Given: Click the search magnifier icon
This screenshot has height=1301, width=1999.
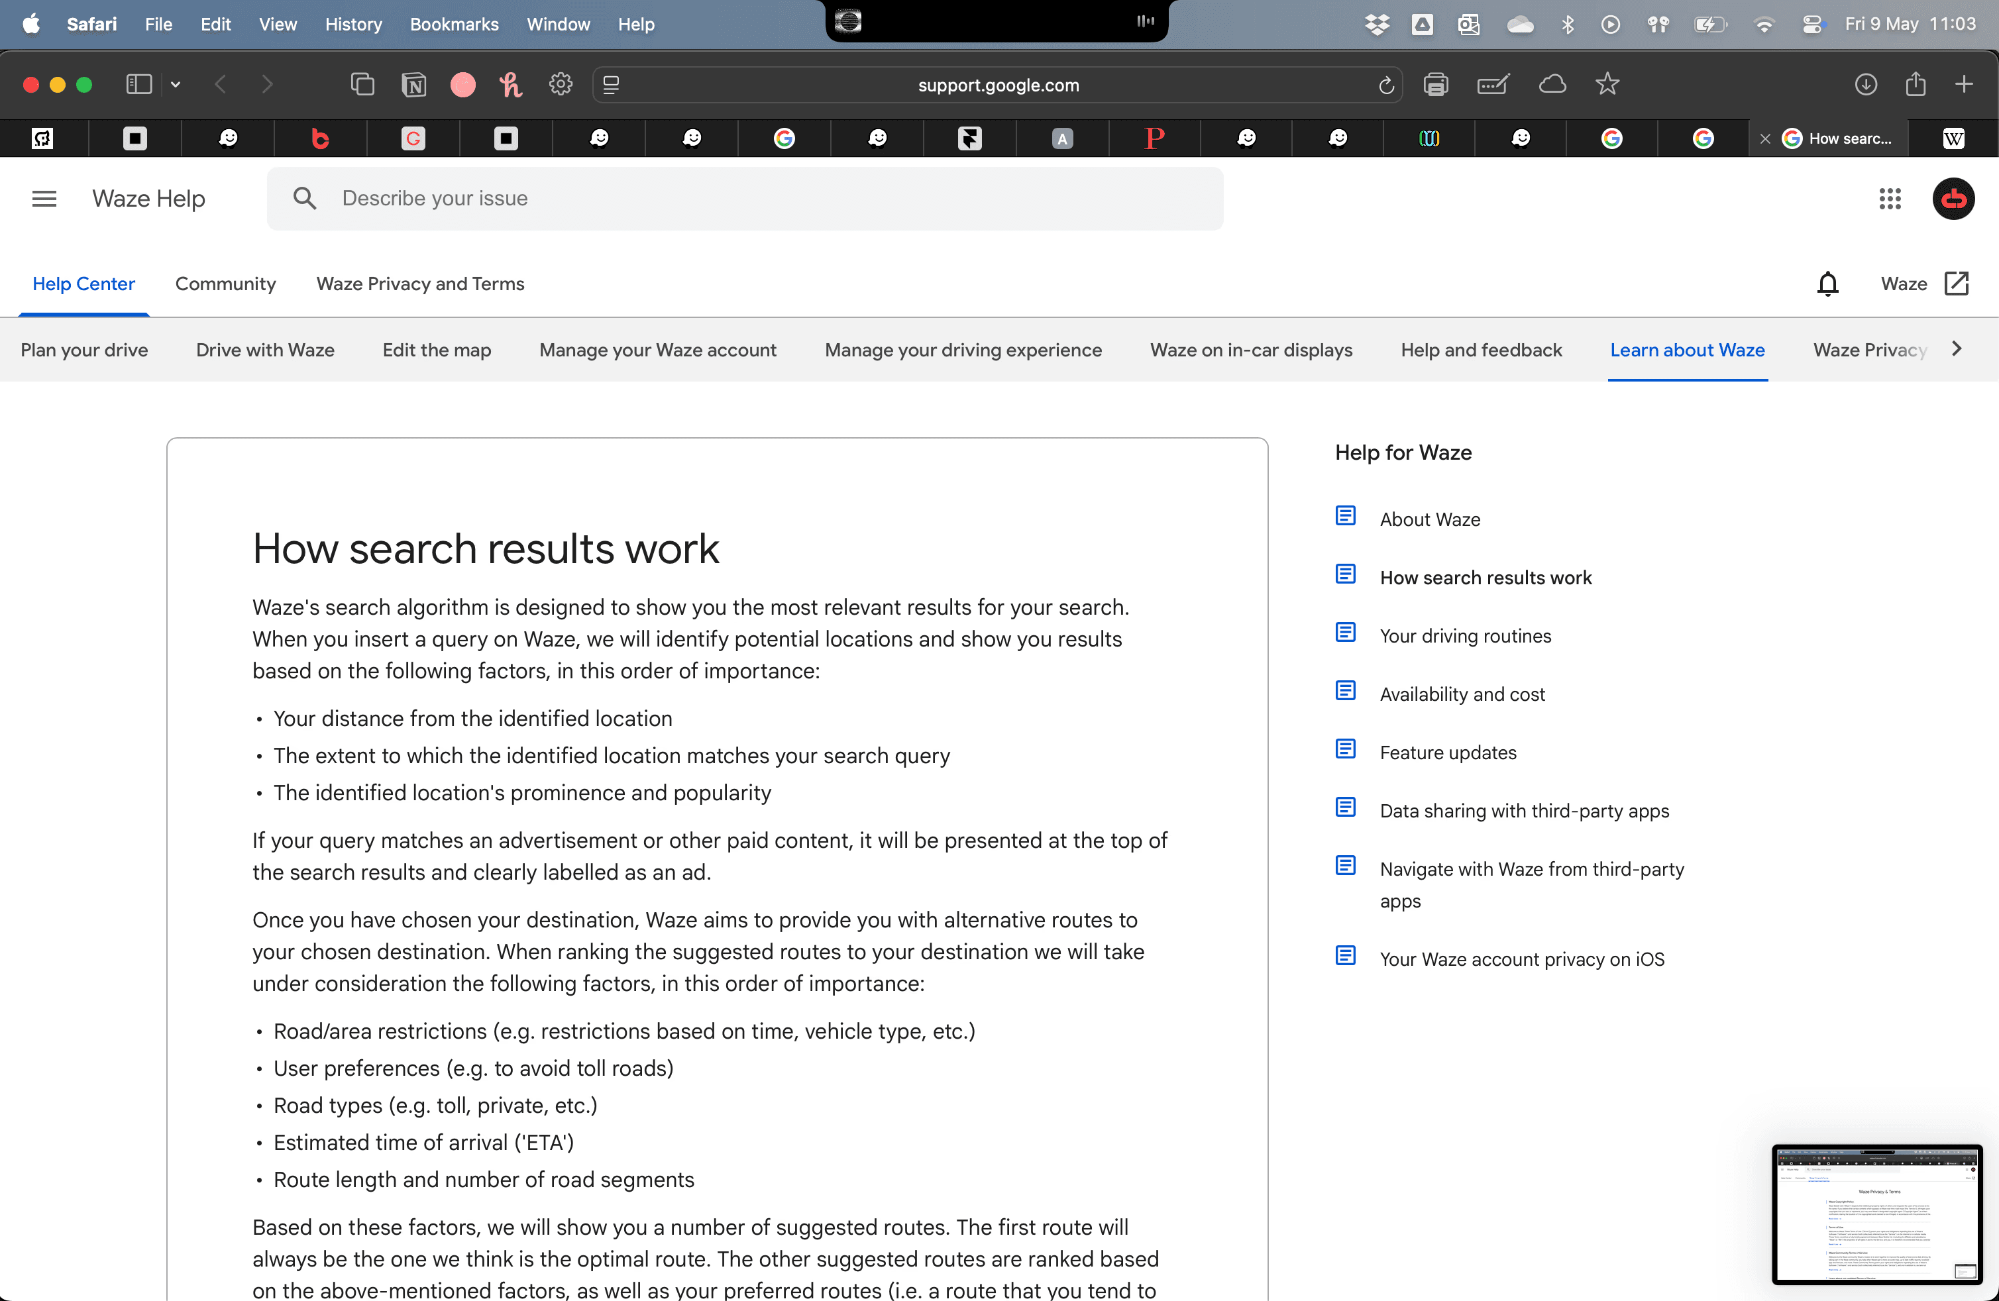Looking at the screenshot, I should click(x=304, y=198).
